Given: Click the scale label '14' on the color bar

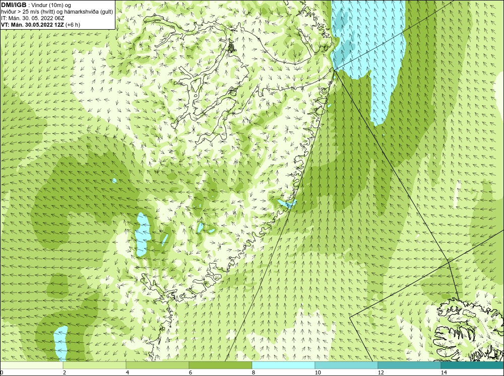Looking at the screenshot, I should (x=444, y=372).
